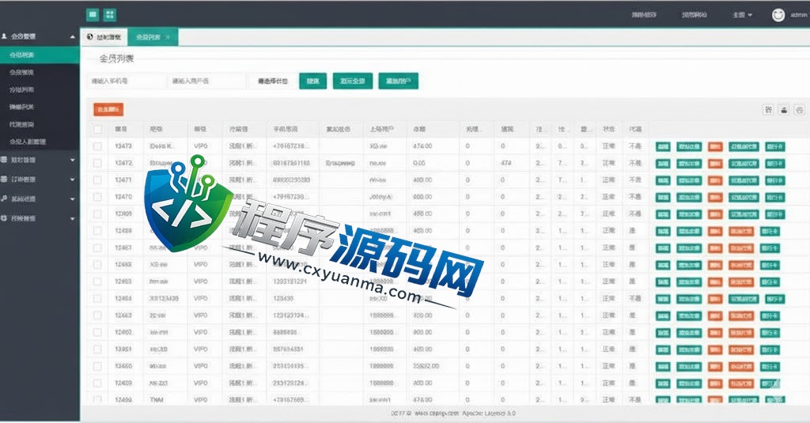Expand the second sidebar menu group below the member submenu
This screenshot has width=810, height=423.
40,161
